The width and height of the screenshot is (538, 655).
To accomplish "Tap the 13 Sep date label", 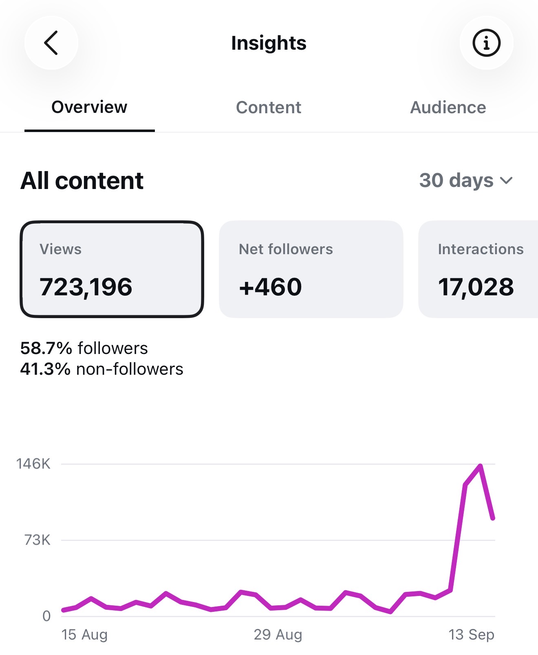I will coord(471,635).
